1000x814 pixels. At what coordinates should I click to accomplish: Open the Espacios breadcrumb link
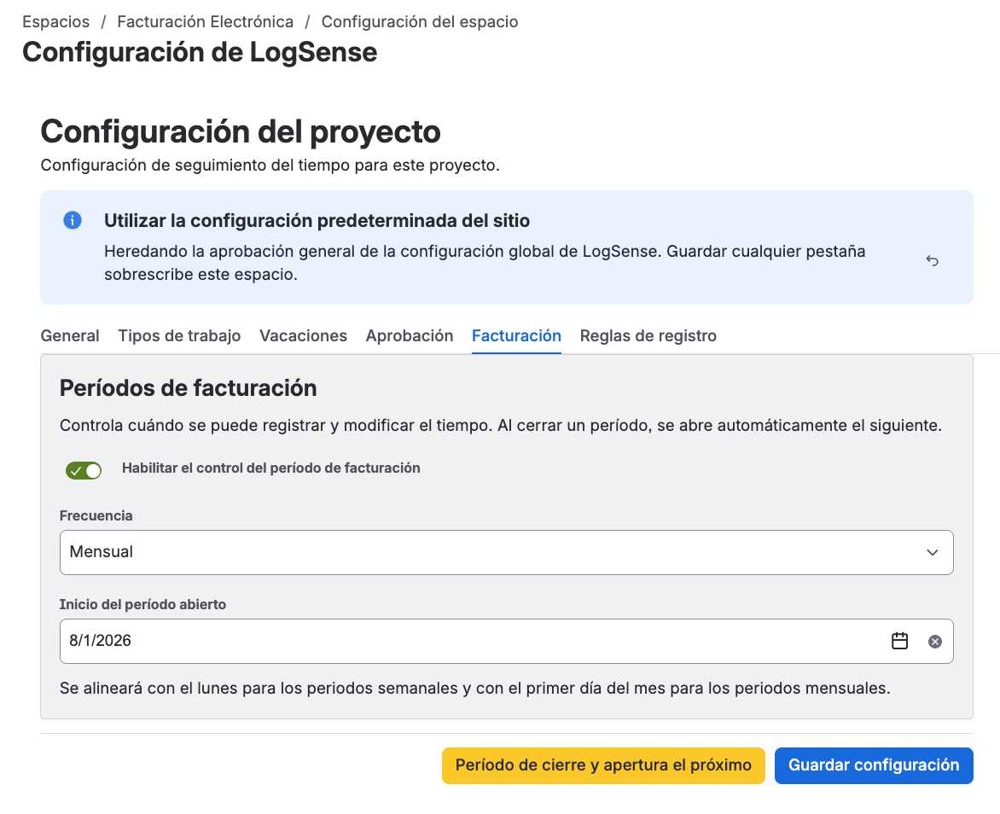[56, 21]
